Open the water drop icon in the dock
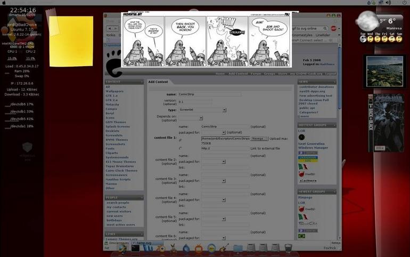This screenshot has width=410, height=257. [186, 248]
